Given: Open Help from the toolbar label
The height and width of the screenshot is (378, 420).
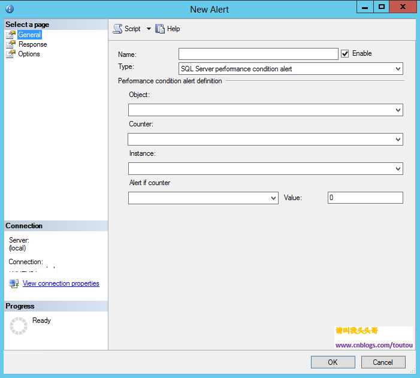Looking at the screenshot, I should coord(173,29).
